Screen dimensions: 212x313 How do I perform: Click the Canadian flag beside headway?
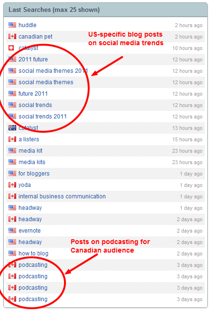pyautogui.click(x=12, y=219)
